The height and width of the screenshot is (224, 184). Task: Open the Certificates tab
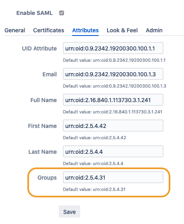(49, 30)
